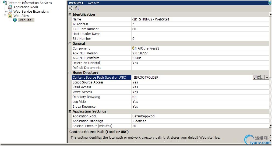Click the AllOtherFiles23 component icon
This screenshot has height=147, width=272.
[134, 48]
